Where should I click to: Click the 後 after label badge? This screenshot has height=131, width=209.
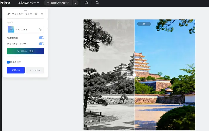click(x=144, y=24)
